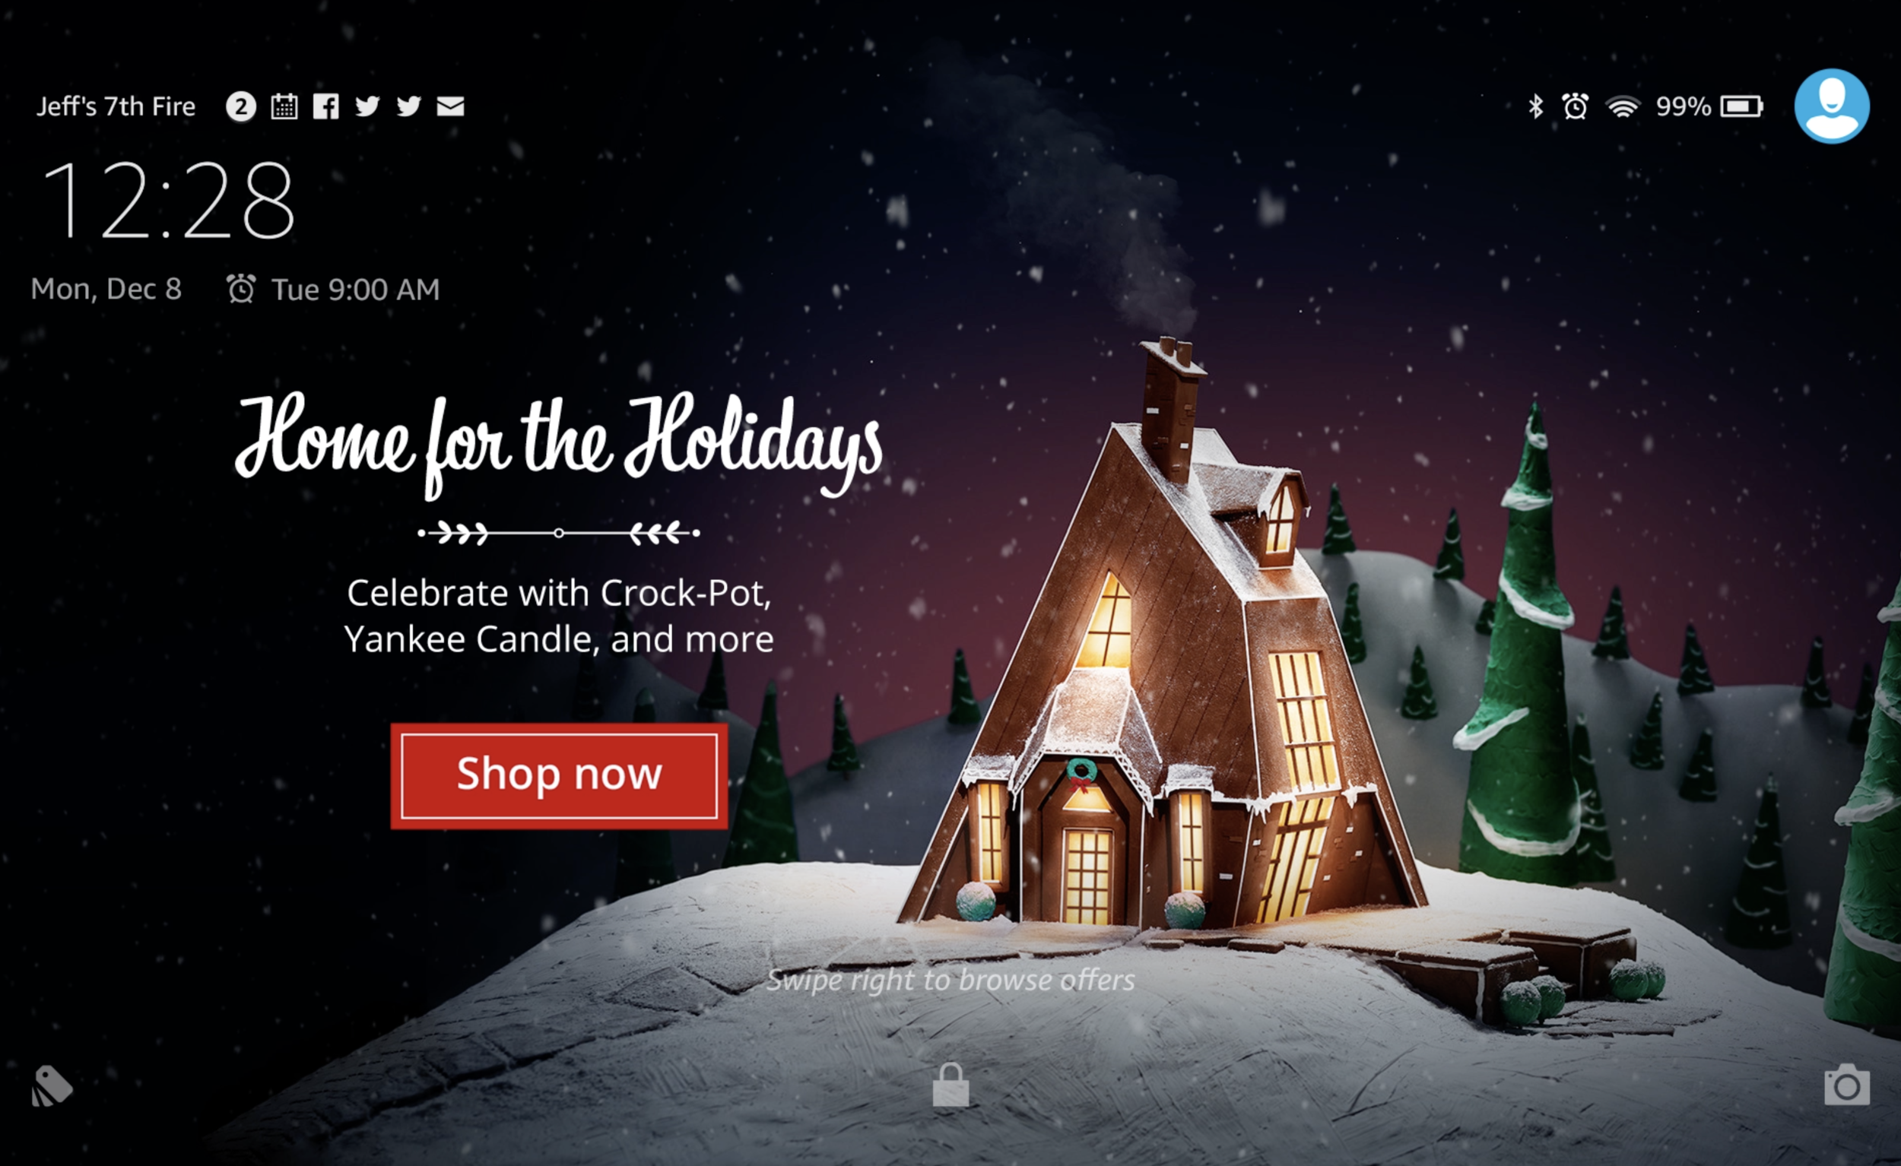Launch the camera from the lock screen icon
Screen dimensions: 1901x1166
tap(1847, 1084)
